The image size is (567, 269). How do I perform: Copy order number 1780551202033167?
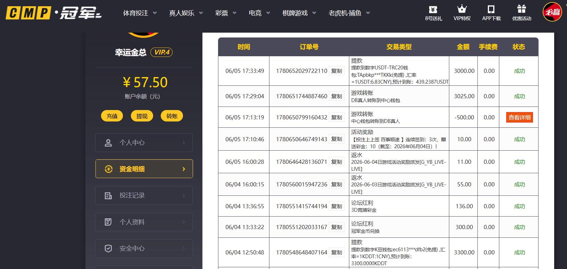(x=336, y=227)
